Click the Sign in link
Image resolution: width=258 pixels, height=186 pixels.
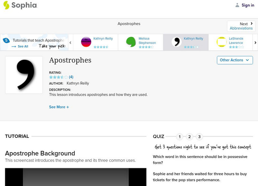(248, 5)
